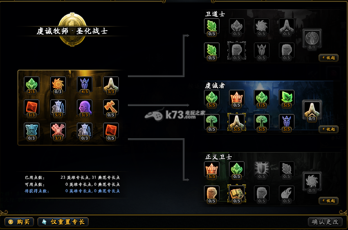348x230 pixels.
Task: Select the teal dwarf face feat 0/3
Action: 31,131
